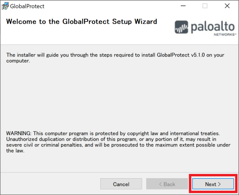The image size is (239, 195).
Task: Click the "WARNING:" label in copyright notice
Action: click(18, 133)
